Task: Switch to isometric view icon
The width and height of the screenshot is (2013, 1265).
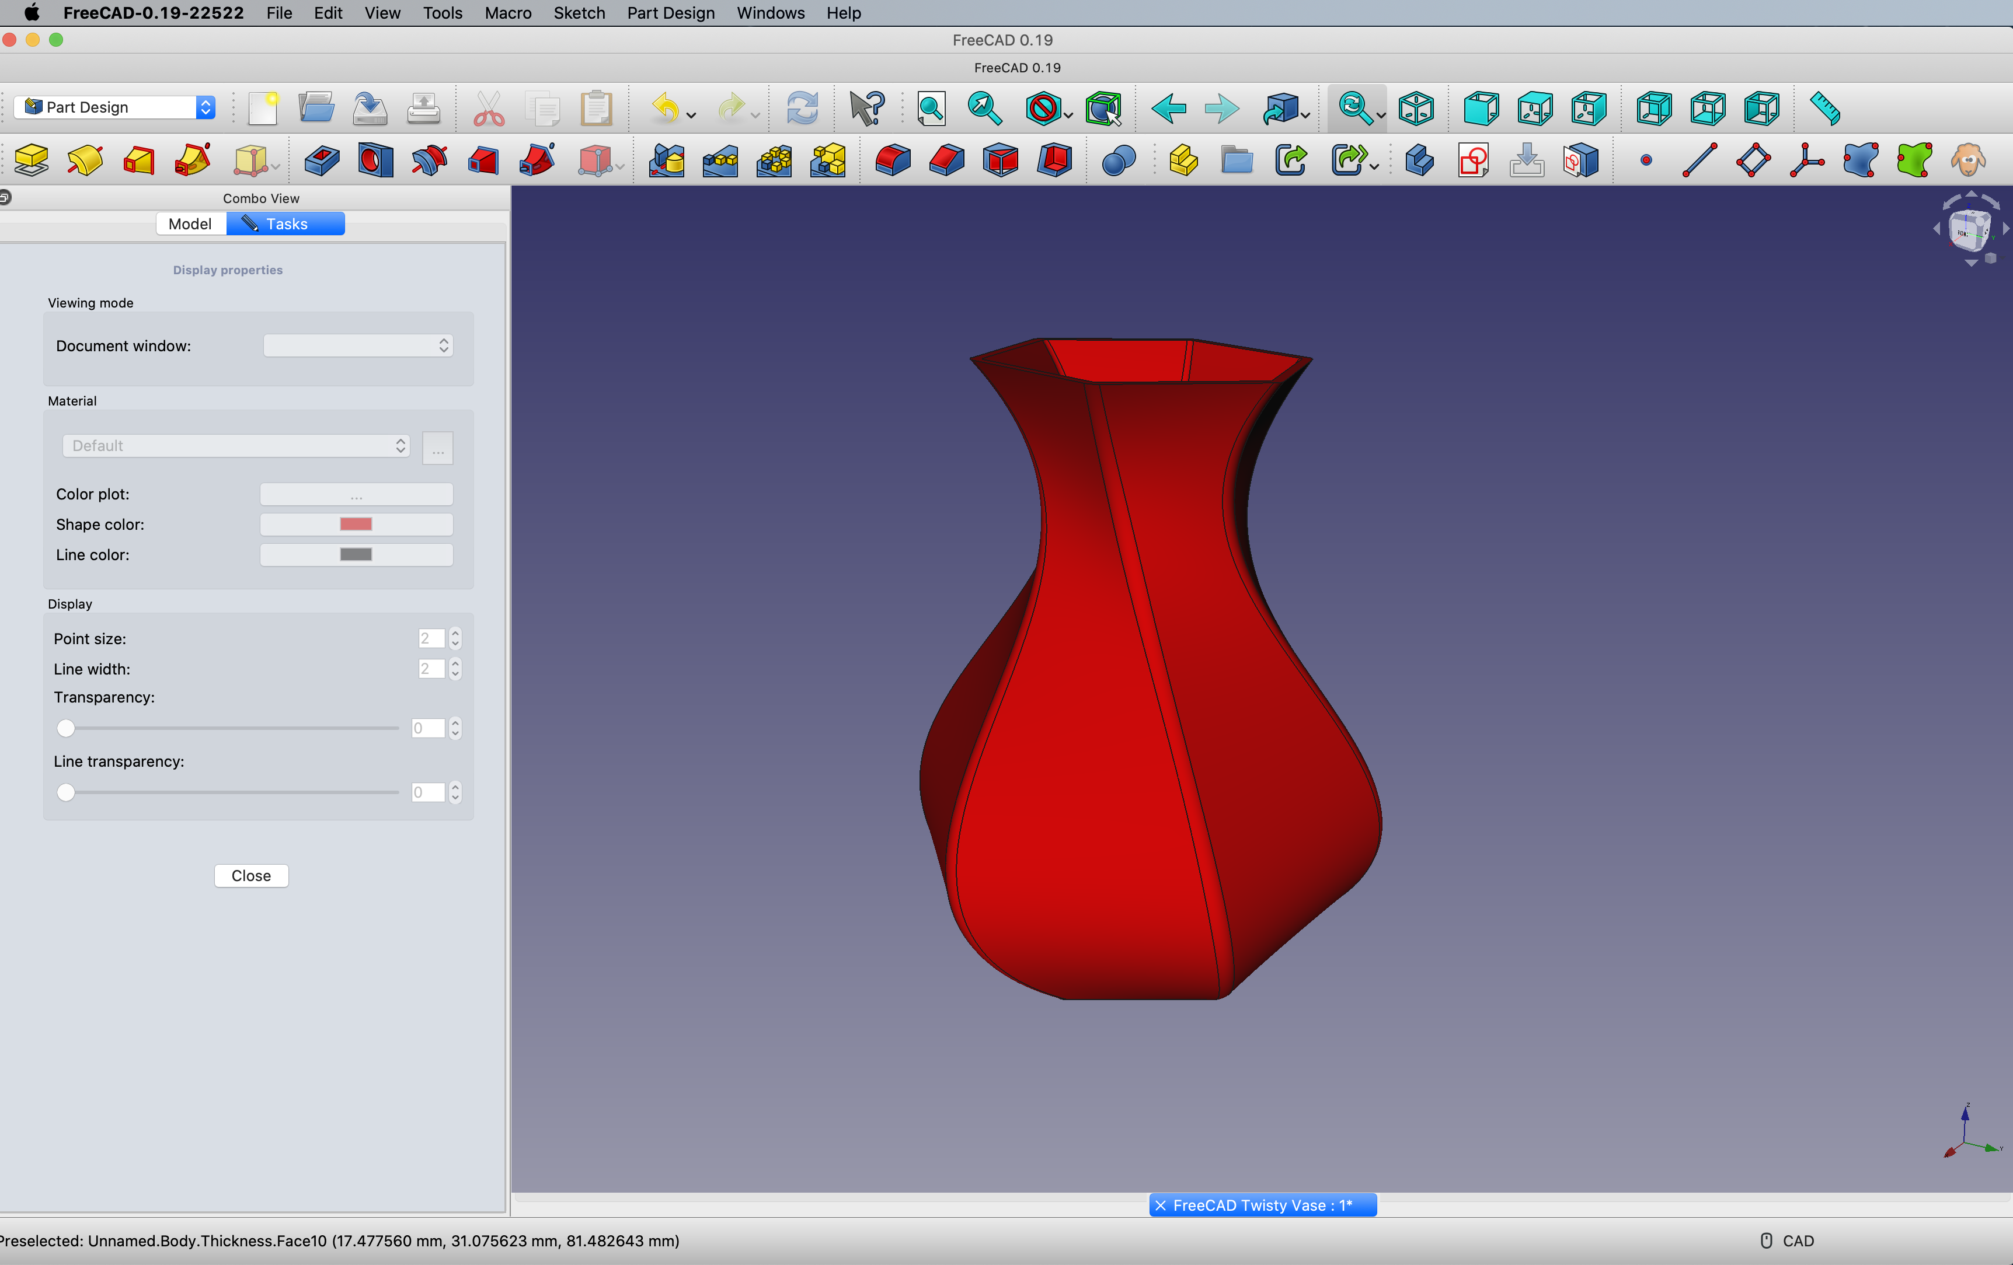Action: (1415, 109)
